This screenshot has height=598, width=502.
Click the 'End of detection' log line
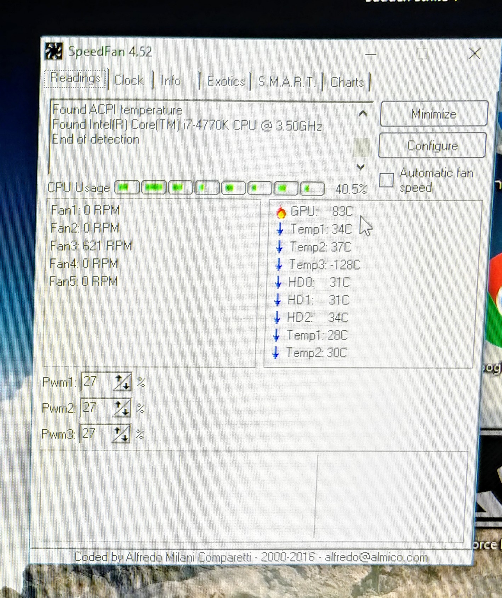pyautogui.click(x=95, y=139)
